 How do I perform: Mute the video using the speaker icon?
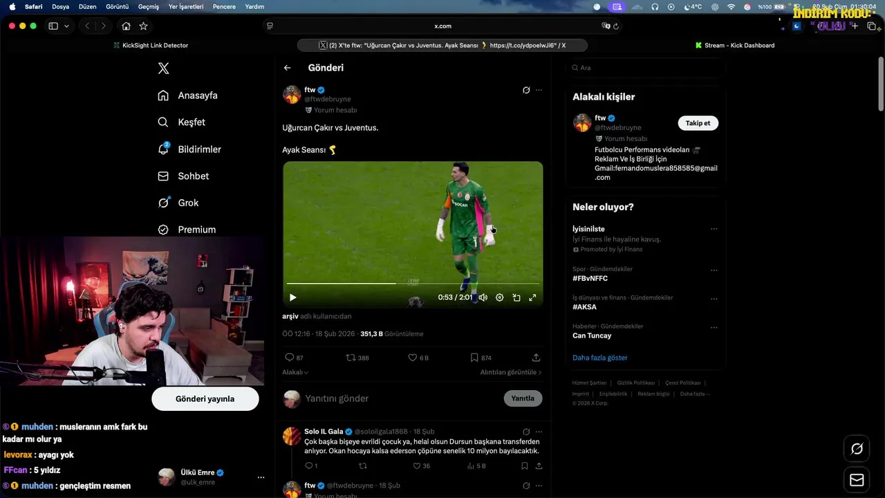[x=483, y=297]
